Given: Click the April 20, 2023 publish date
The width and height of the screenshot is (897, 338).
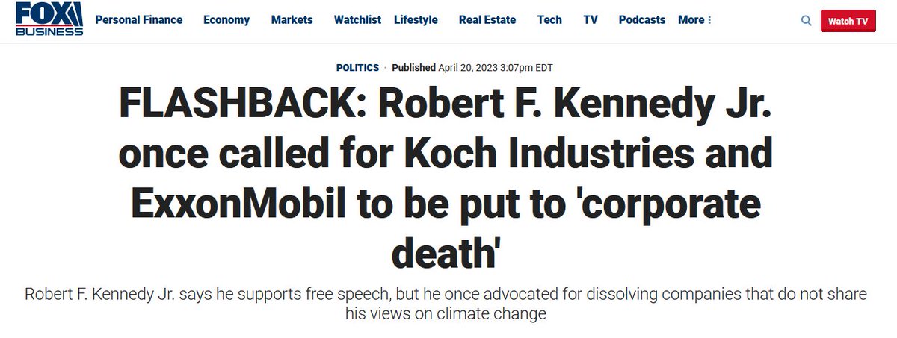Looking at the screenshot, I should (x=496, y=67).
